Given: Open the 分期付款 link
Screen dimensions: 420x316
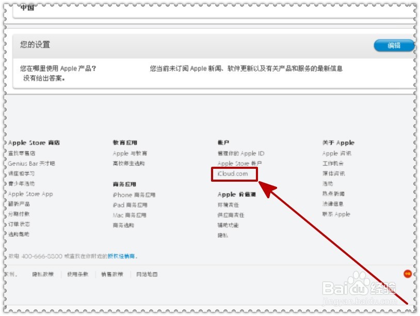Looking at the screenshot, I should (19, 214).
